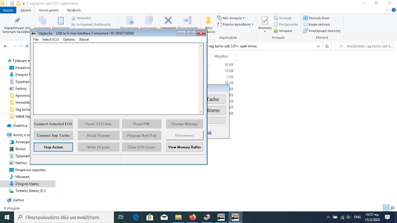Open the Εύκολη πρόσβαση dropdown
Viewport: 397px width, 223px height.
(235, 24)
